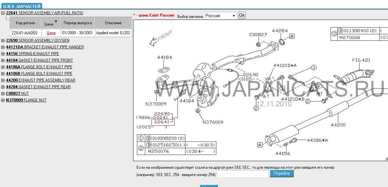Open the 44200 Exhaust Pipe Assembly-Rear link

(x=40, y=80)
